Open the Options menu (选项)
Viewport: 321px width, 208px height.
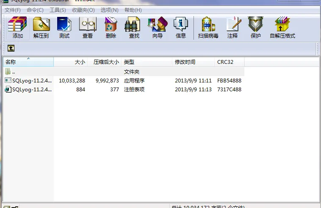(110, 10)
